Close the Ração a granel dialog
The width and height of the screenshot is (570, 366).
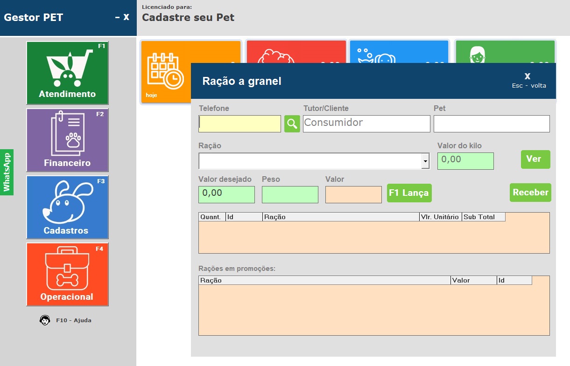click(x=528, y=76)
